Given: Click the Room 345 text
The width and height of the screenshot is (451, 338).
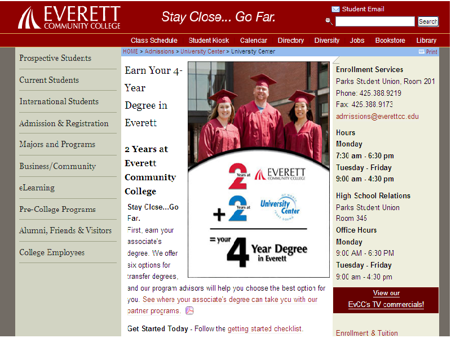Looking at the screenshot, I should (x=351, y=219).
